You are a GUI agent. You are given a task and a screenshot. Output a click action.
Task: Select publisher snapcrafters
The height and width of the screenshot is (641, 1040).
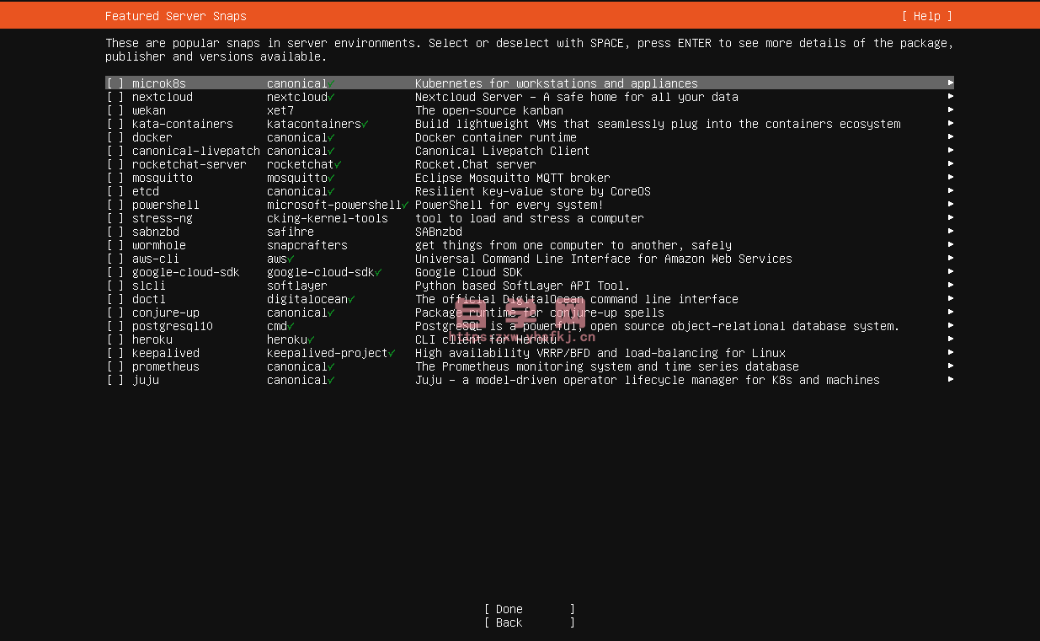(x=307, y=245)
